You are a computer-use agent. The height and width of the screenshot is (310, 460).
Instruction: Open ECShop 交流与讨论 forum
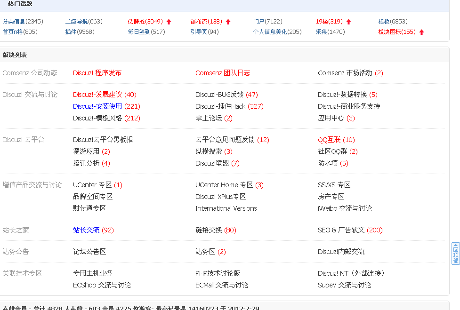102,285
